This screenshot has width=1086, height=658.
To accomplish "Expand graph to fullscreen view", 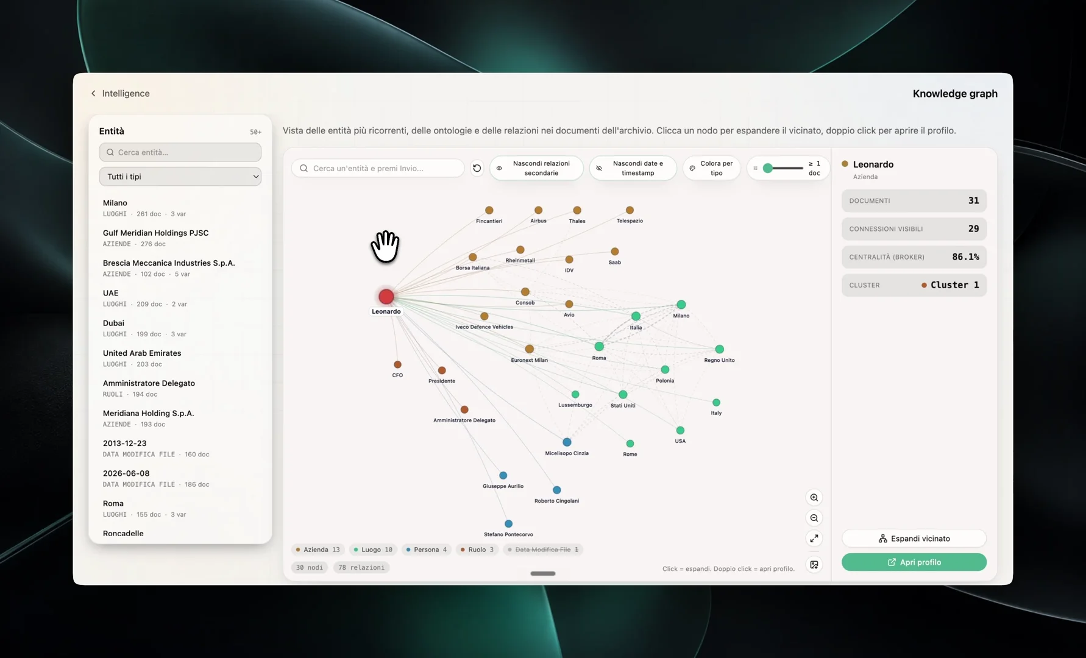I will click(x=814, y=539).
